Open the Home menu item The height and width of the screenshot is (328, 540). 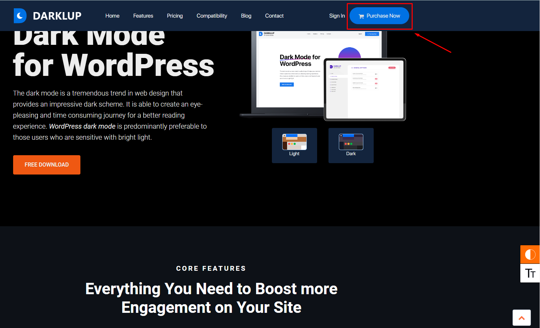[112, 16]
